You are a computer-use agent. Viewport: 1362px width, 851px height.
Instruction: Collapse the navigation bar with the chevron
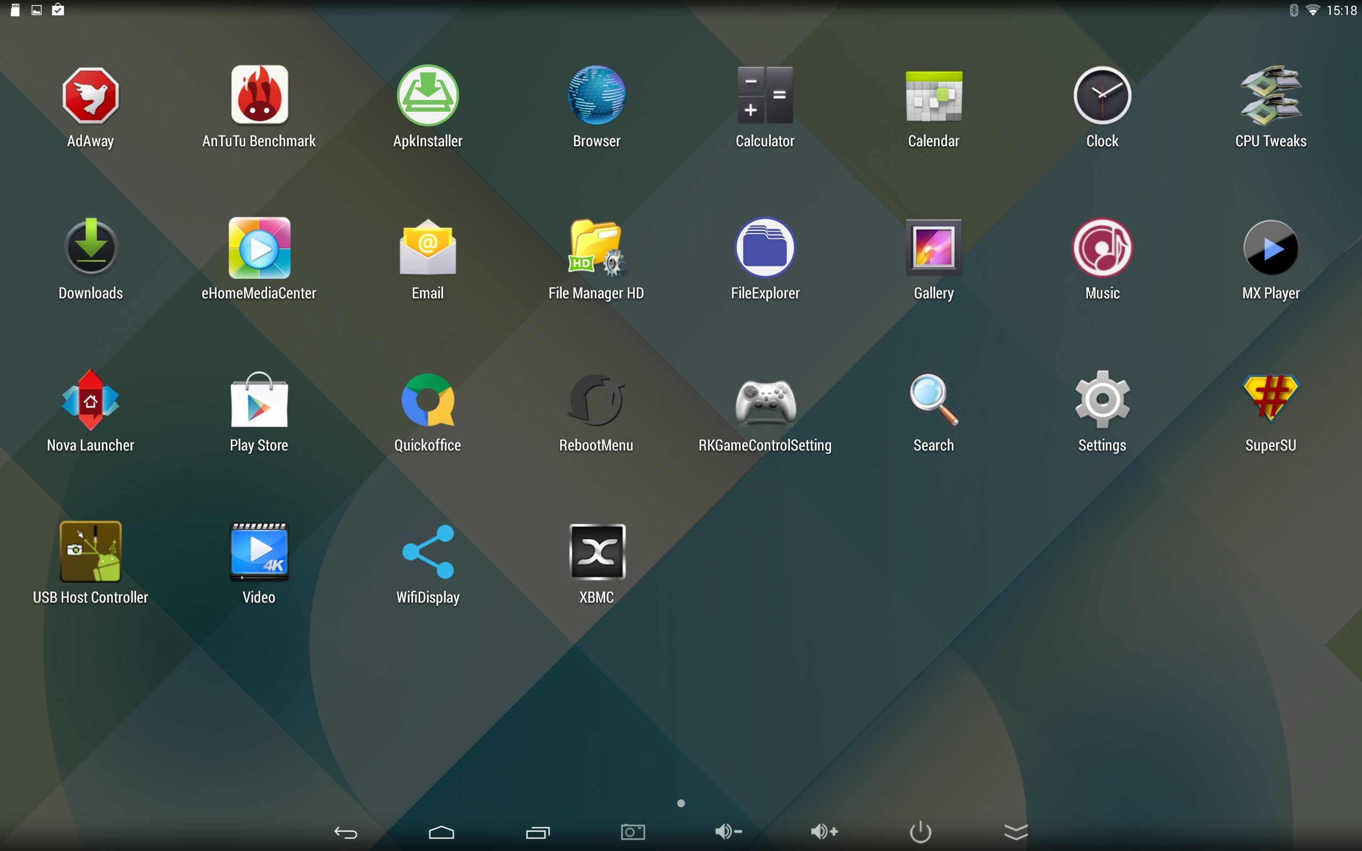point(1016,832)
